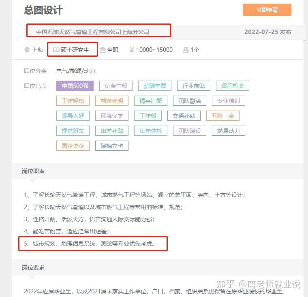308x297 pixels.
Task: Select the 免费午餐 tag
Action: pyautogui.click(x=115, y=86)
